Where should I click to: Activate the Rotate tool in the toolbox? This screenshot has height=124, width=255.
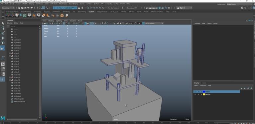pos(3,43)
